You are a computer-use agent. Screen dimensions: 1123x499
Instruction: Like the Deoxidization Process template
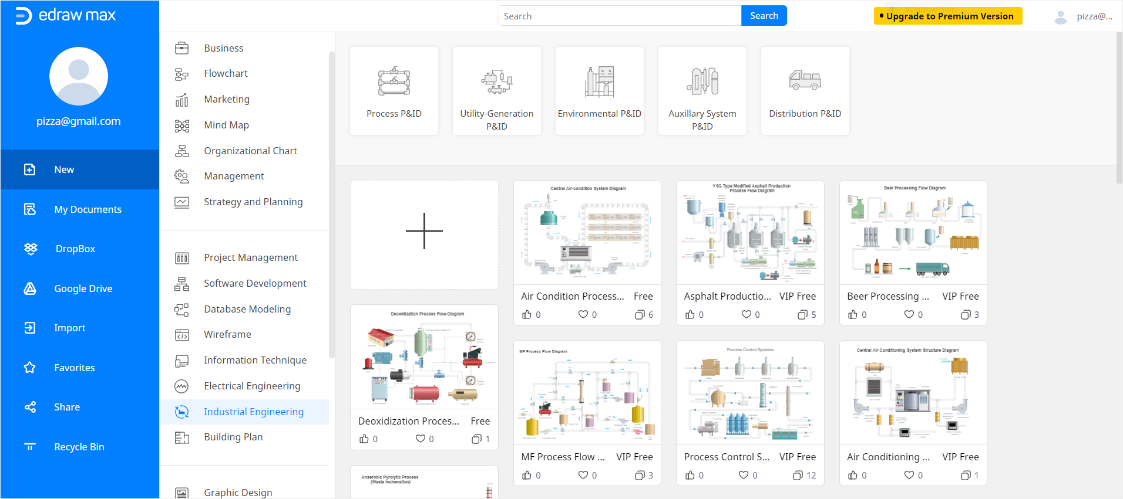(364, 439)
